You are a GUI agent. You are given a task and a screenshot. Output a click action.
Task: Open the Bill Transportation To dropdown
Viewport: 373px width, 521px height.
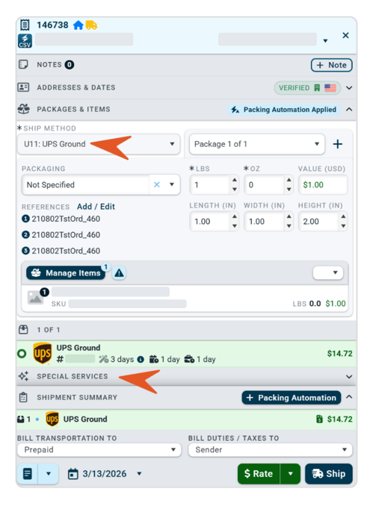tap(99, 450)
